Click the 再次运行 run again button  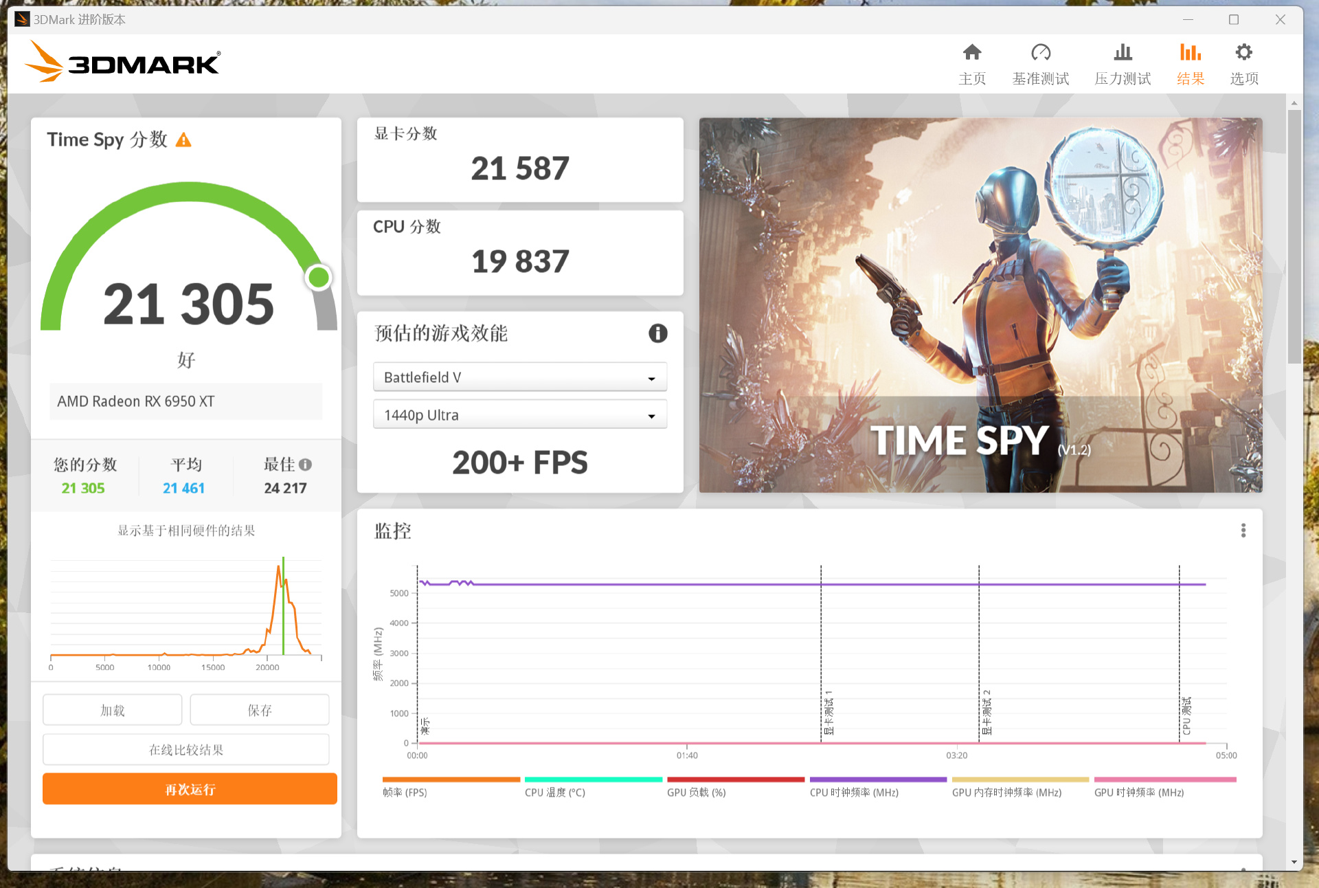[190, 789]
